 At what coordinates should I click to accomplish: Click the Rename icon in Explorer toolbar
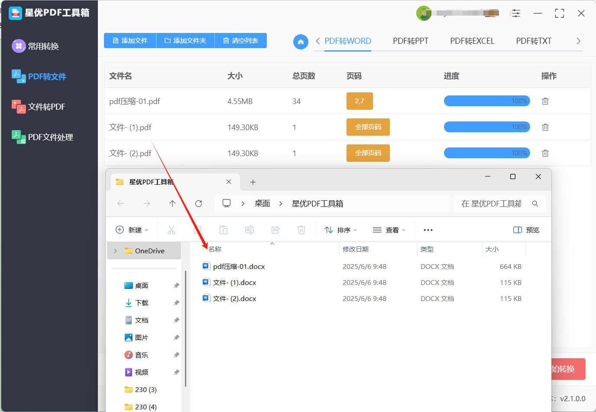click(x=249, y=230)
